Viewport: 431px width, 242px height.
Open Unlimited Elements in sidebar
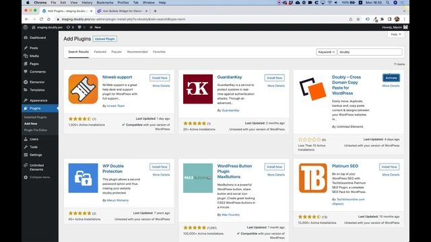36,167
